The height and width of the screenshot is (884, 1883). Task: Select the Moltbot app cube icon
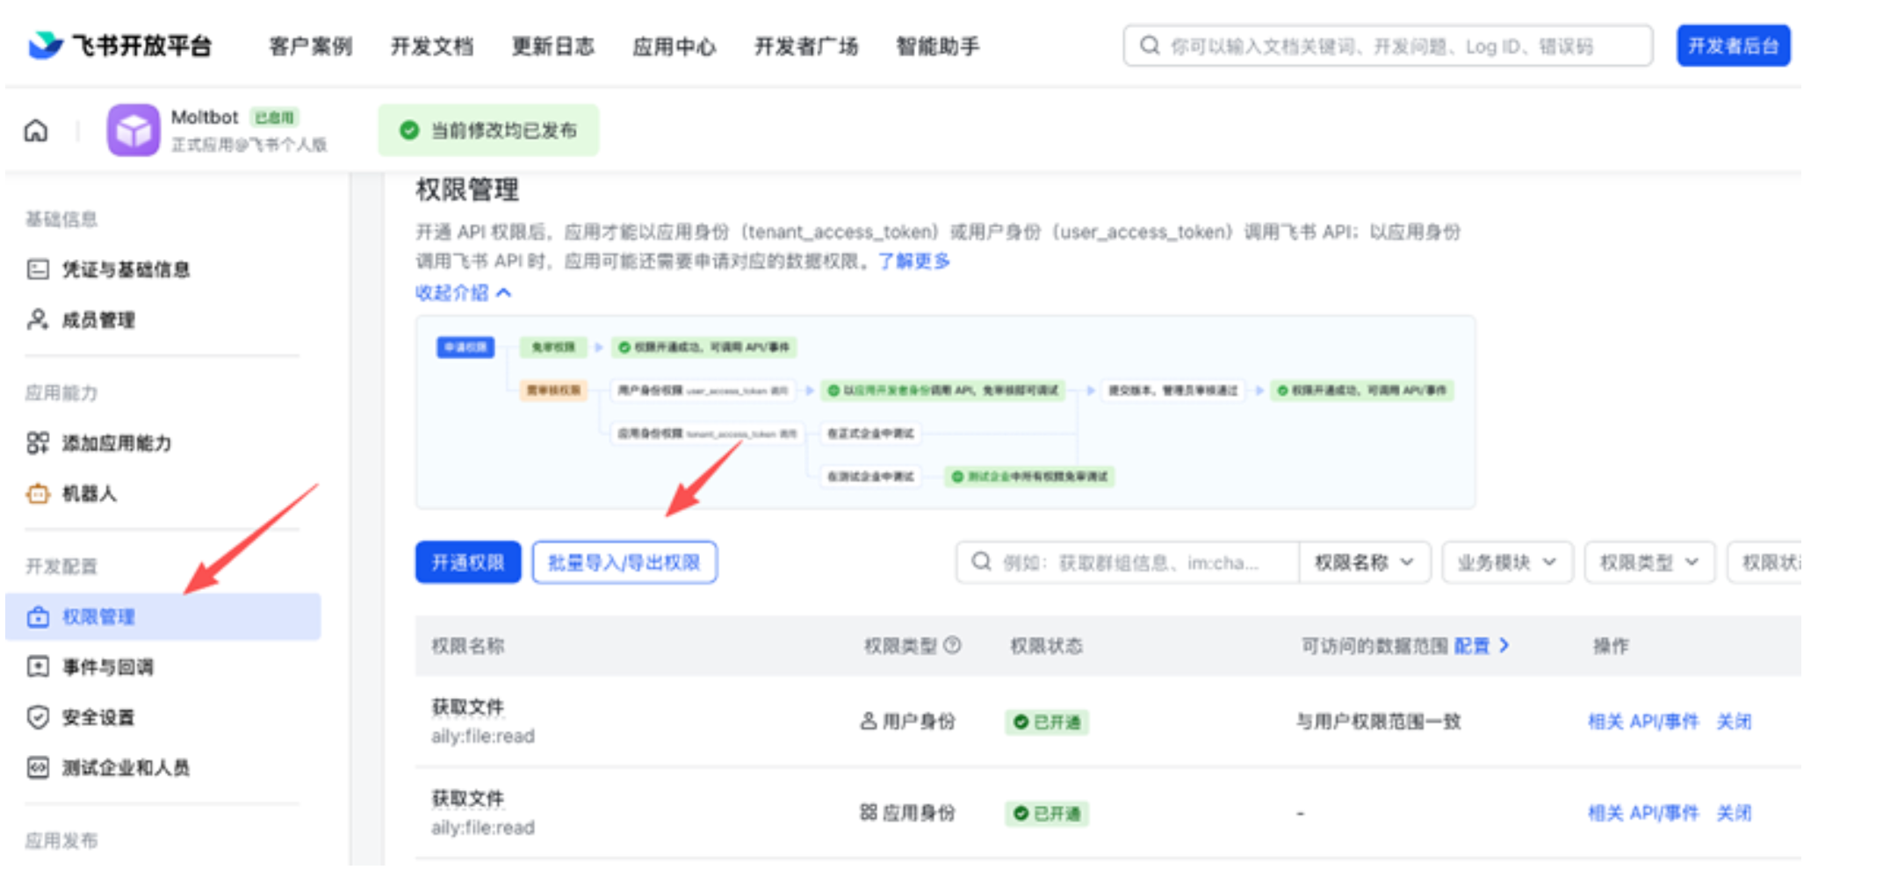133,129
